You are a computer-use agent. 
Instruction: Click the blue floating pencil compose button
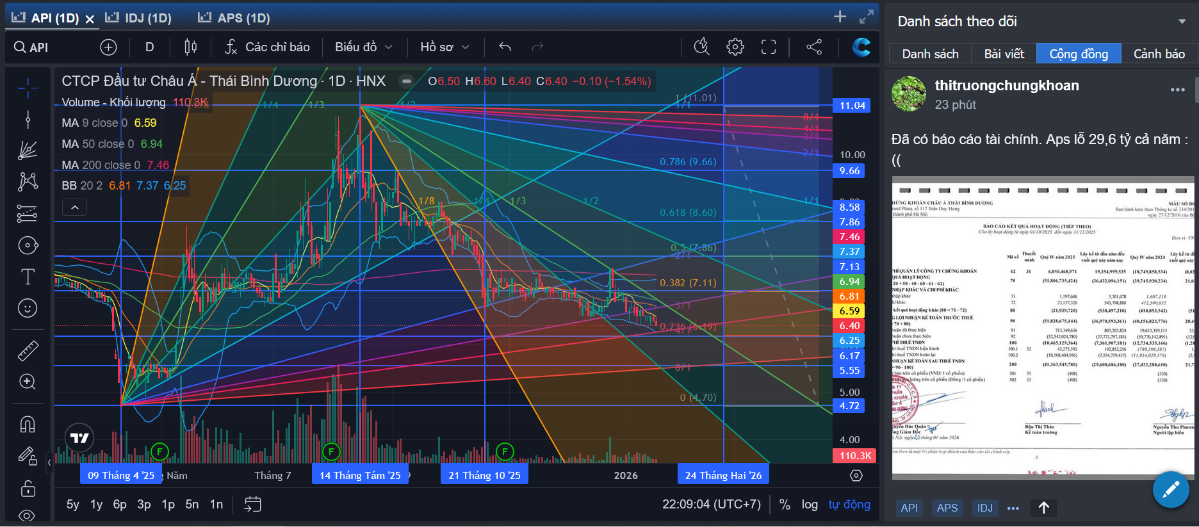click(x=1171, y=490)
